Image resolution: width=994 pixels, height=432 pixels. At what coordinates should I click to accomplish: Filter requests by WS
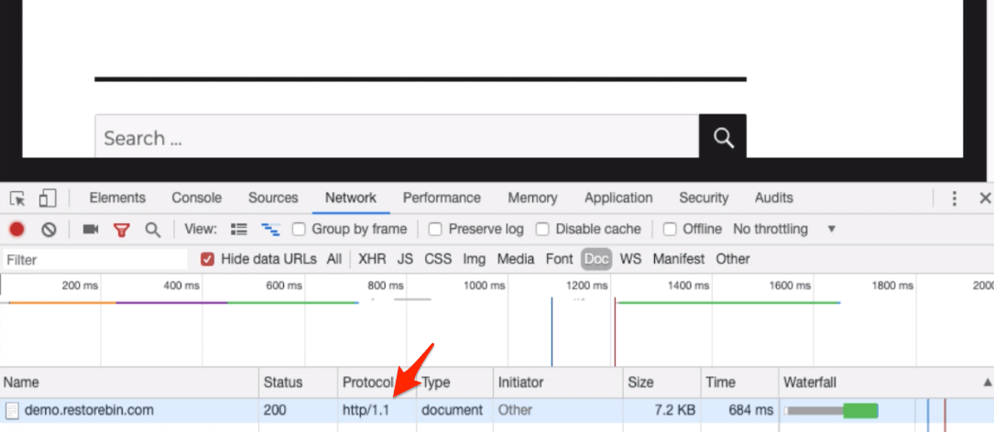[630, 259]
